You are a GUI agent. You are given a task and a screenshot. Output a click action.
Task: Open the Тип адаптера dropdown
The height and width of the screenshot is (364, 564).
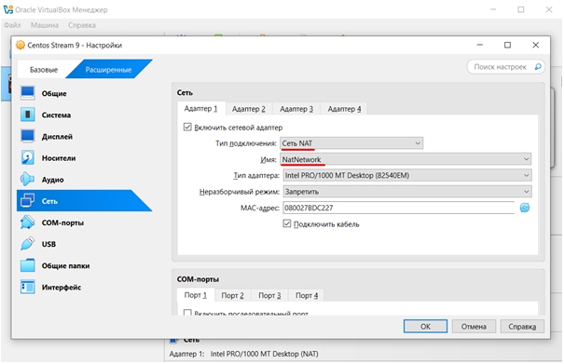[407, 175]
